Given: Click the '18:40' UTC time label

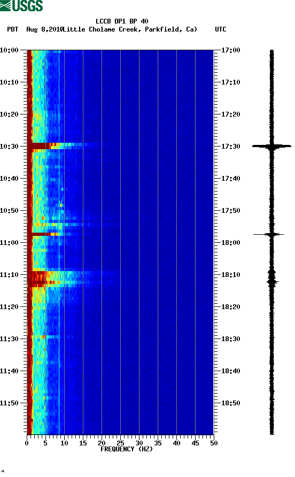Looking at the screenshot, I should (230, 371).
